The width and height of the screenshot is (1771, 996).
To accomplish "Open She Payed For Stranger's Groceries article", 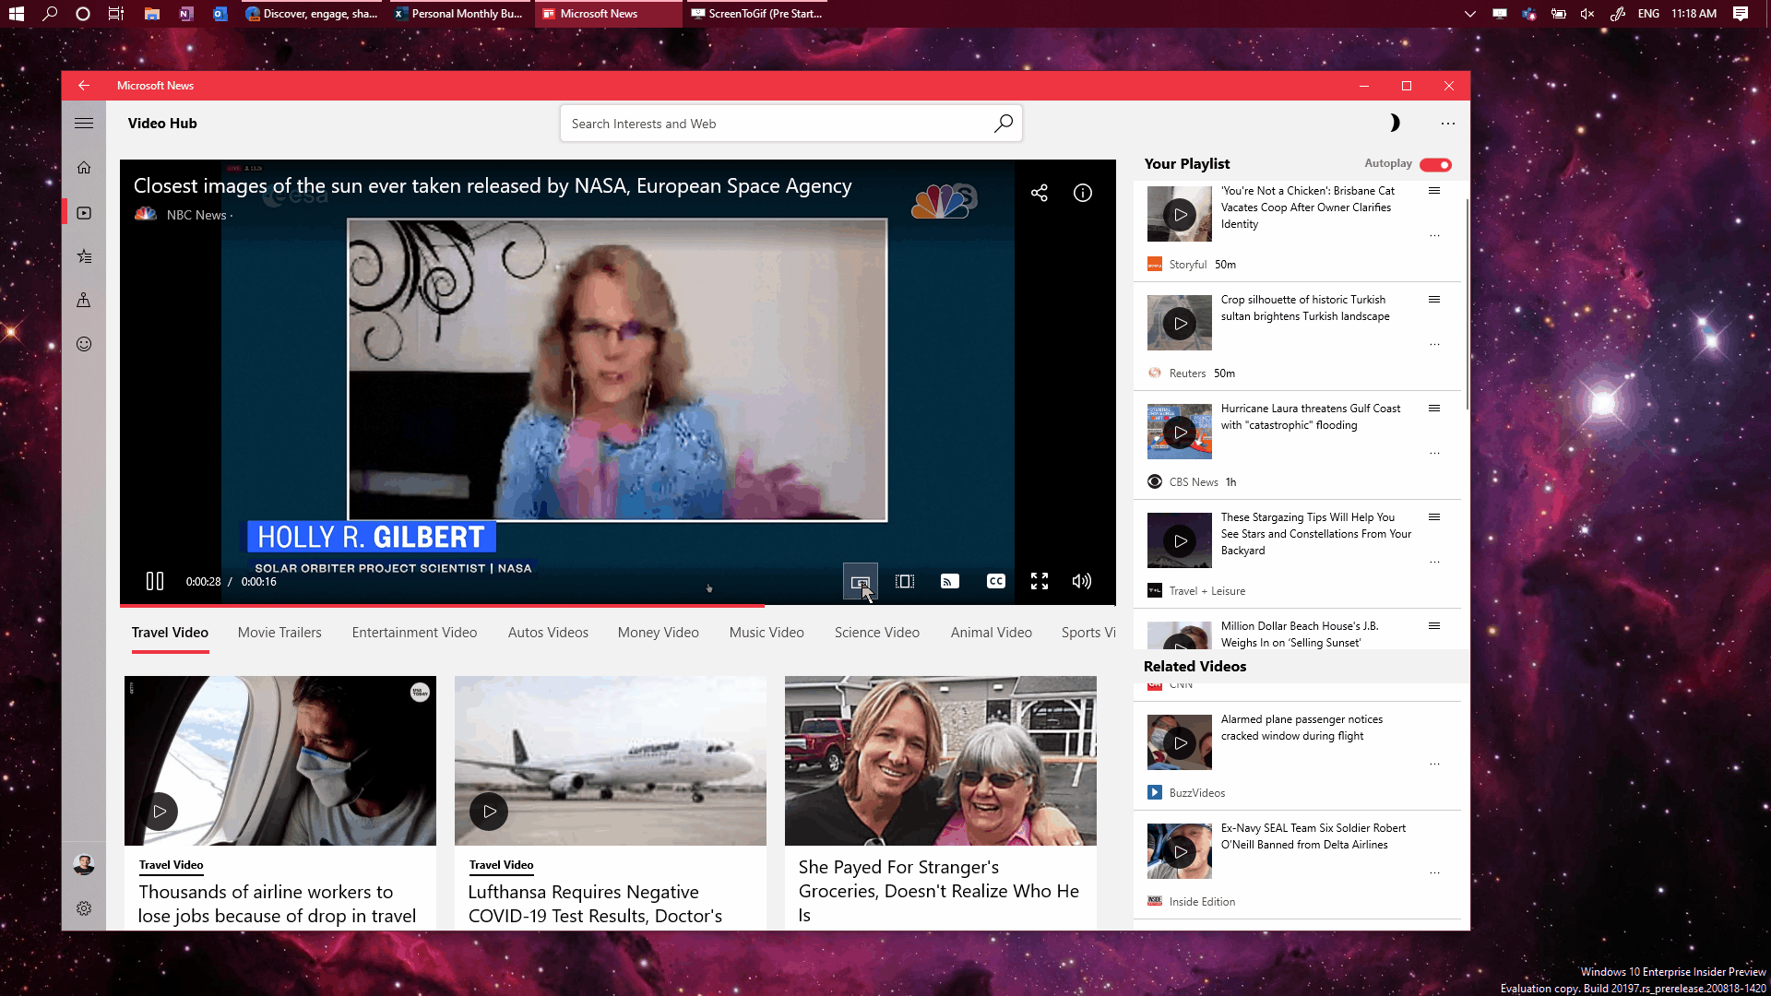I will coord(939,891).
